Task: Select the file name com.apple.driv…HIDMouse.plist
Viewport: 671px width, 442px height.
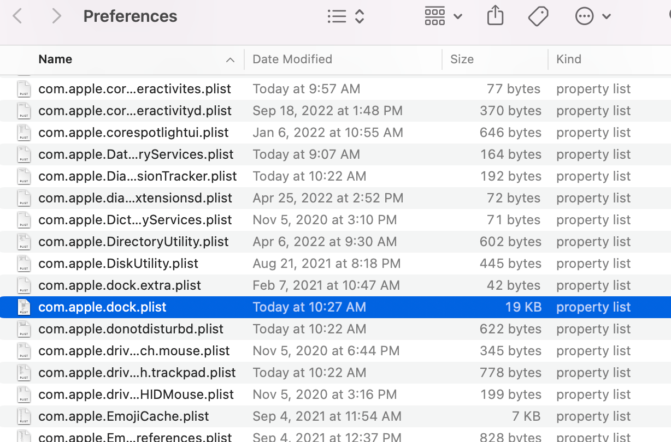Action: (136, 395)
